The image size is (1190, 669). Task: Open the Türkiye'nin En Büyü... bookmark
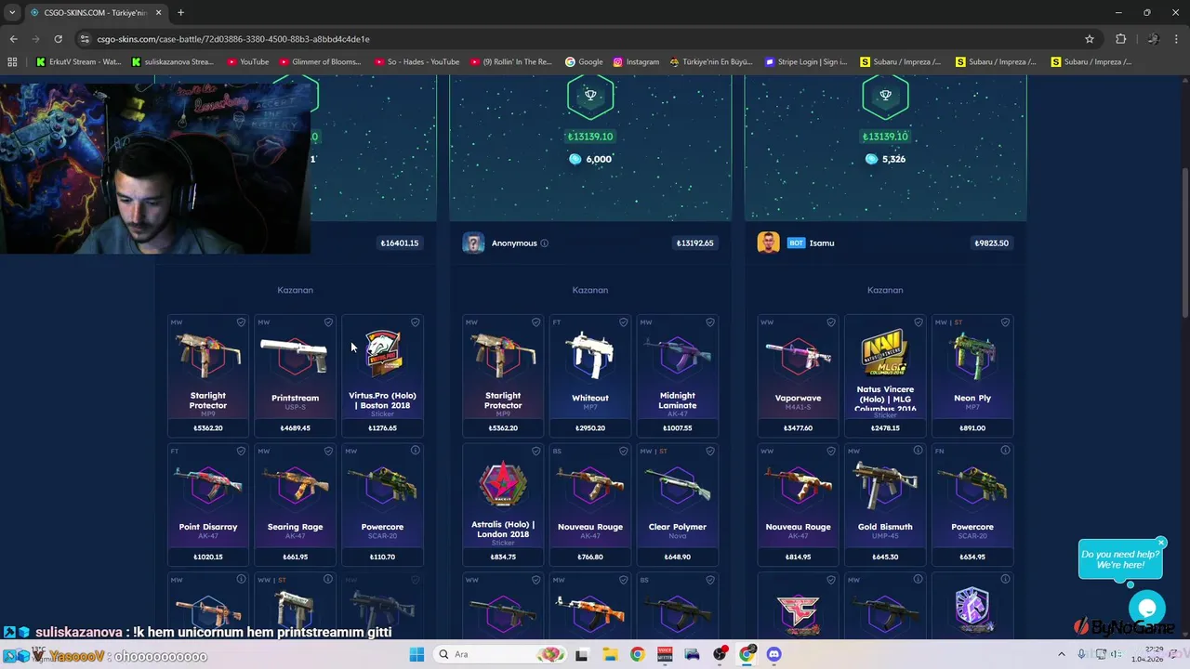tap(711, 62)
